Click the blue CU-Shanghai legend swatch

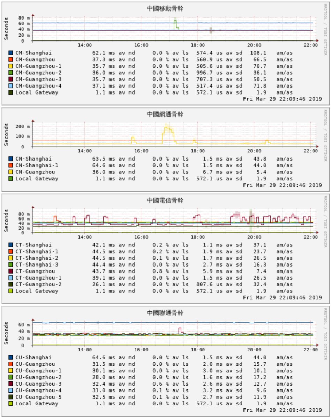click(10, 357)
